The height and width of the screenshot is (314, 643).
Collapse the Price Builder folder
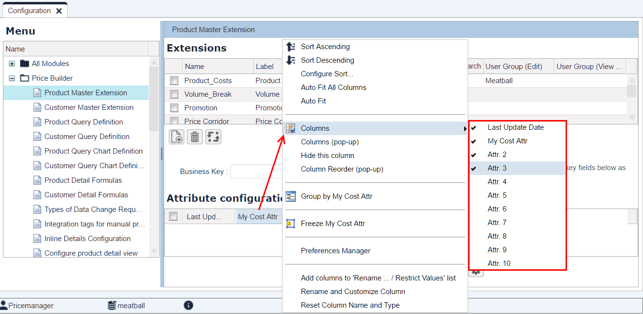pos(13,78)
